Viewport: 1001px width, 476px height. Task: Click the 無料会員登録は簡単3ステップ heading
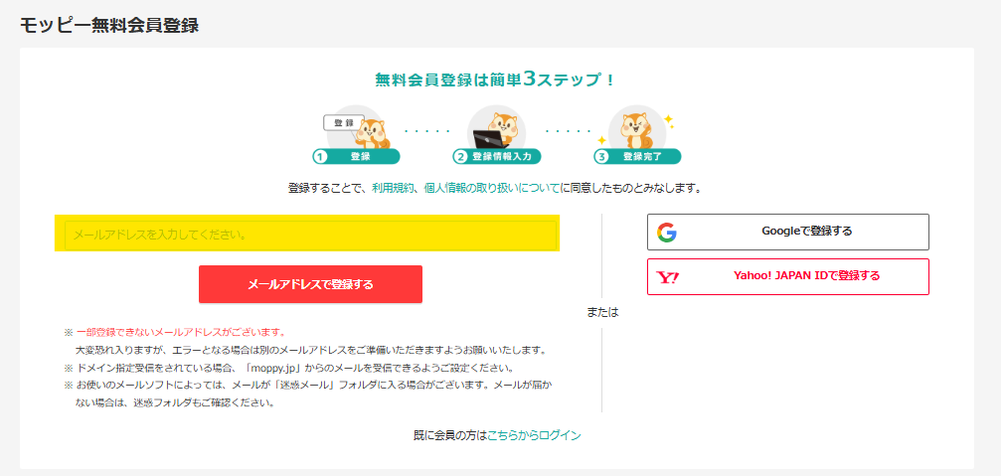[x=496, y=79]
